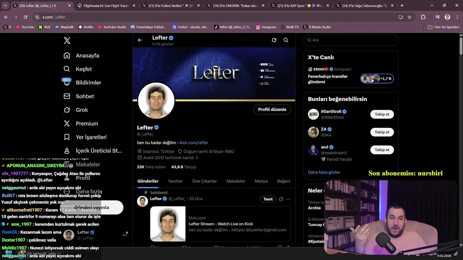Open Kick bookmark in bookmarks bar

(x=44, y=27)
